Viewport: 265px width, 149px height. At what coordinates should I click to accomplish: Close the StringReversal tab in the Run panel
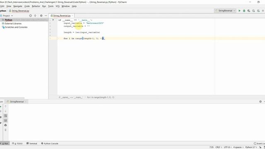pos(26,102)
